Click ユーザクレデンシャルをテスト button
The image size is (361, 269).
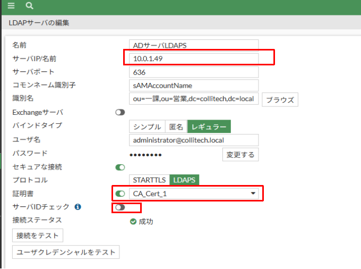(66, 252)
